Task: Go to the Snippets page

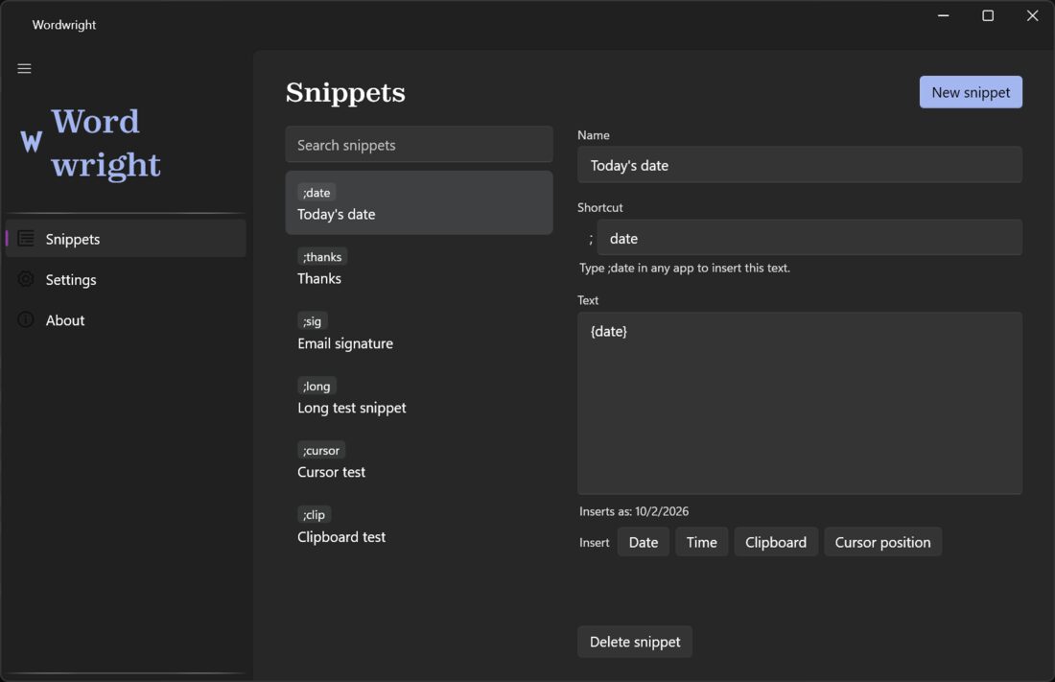Action: (x=126, y=238)
